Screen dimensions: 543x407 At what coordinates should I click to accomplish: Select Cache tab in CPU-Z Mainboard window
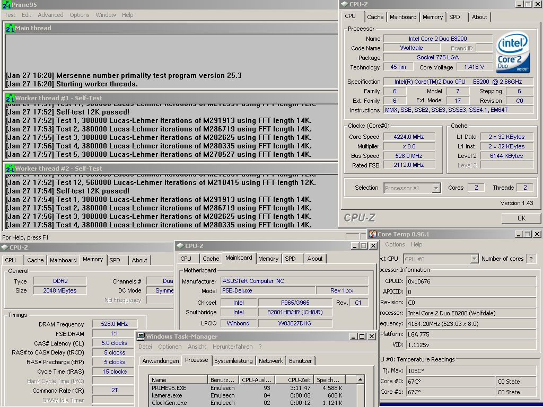(211, 259)
